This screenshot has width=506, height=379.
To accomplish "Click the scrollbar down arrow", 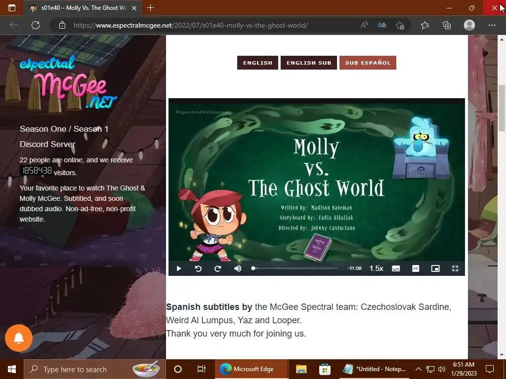I will click(x=502, y=355).
